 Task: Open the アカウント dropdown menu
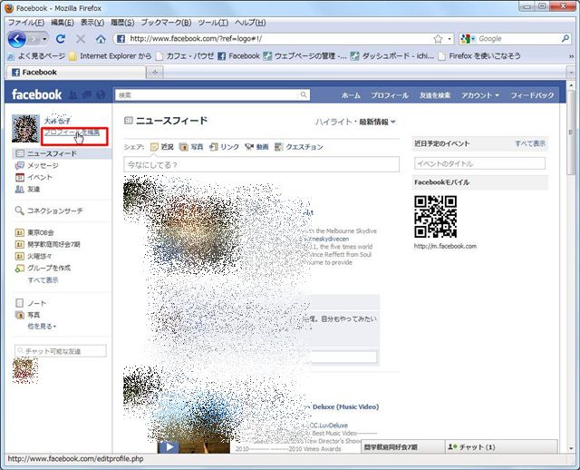click(x=480, y=95)
